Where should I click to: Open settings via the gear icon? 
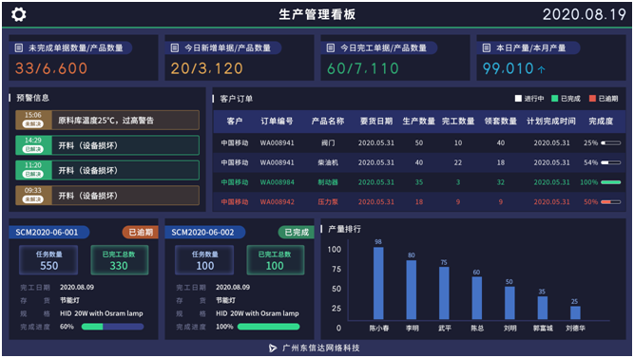(19, 15)
